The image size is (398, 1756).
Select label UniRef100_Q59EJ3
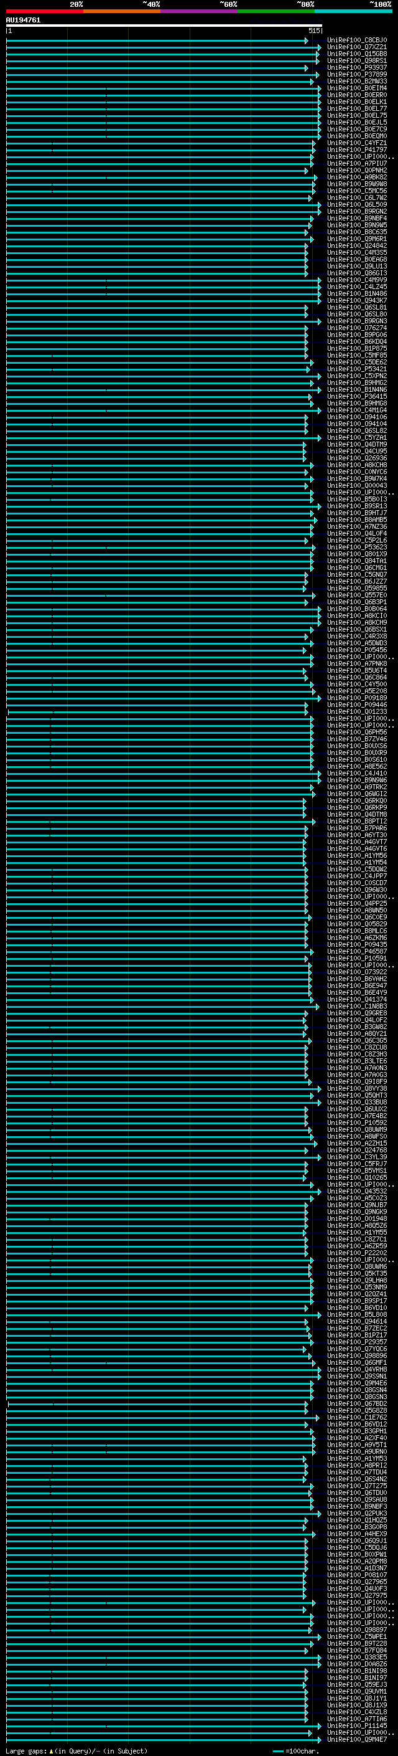[x=357, y=1685]
